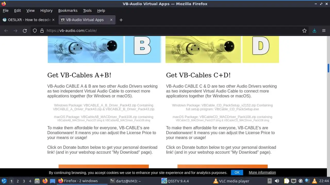
Task: Click the page vertical scrollbar thumb
Action: 328,68
